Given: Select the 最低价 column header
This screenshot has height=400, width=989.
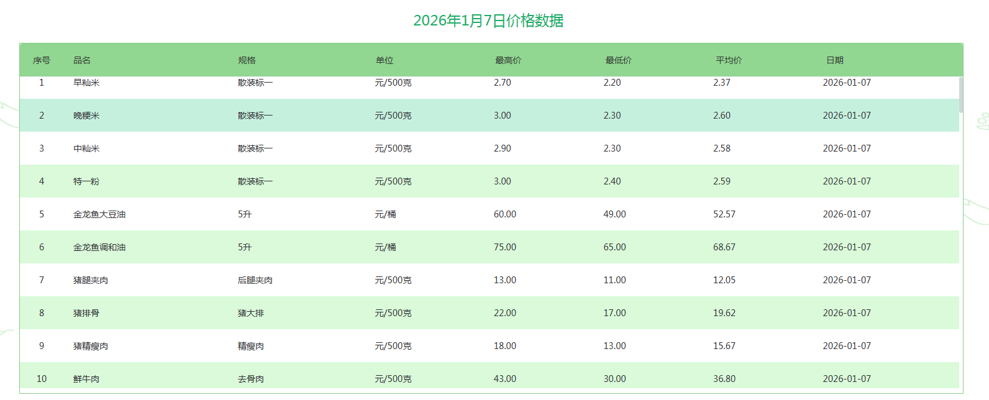Looking at the screenshot, I should point(619,60).
